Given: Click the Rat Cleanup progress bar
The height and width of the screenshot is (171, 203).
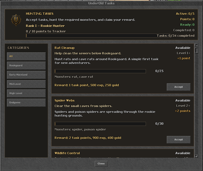Looking at the screenshot, I should 100,71.
